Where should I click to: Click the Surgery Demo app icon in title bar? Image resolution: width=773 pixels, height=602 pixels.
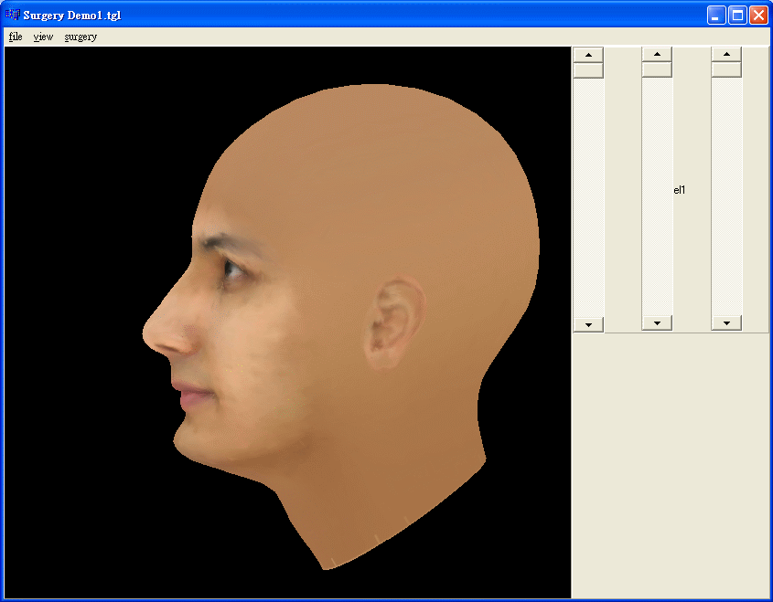coord(12,15)
